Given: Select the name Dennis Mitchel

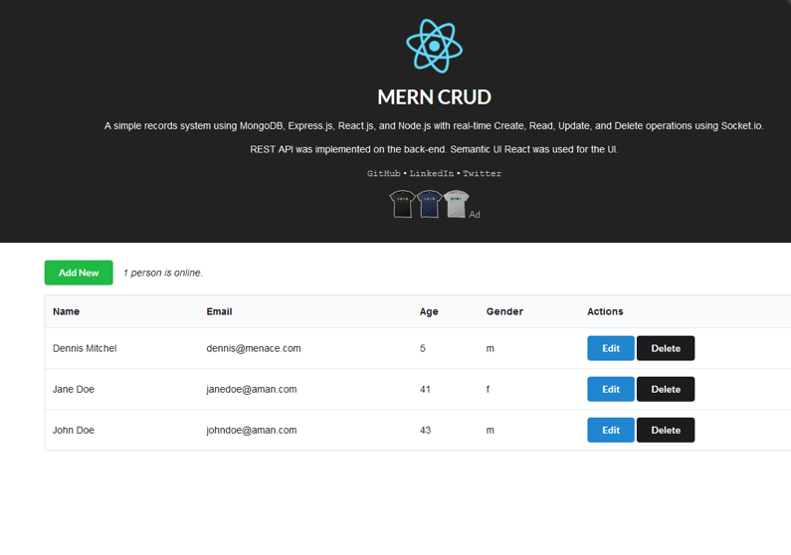Looking at the screenshot, I should [x=85, y=348].
